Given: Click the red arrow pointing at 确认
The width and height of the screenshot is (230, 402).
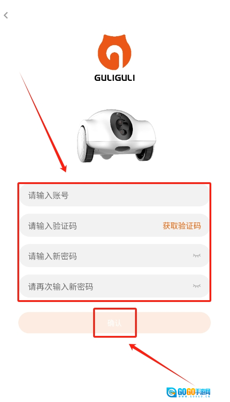Looking at the screenshot, I should [162, 365].
